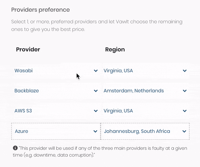This screenshot has width=200, height=167.
Task: Click the chevron arrow on the Backblaze dropdown
Action: tap(96, 91)
